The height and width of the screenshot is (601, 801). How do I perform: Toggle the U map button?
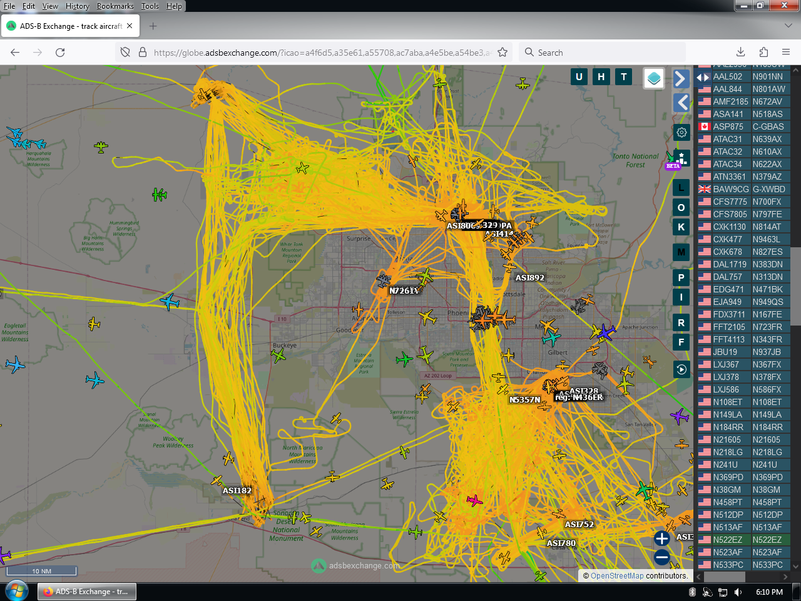click(579, 77)
